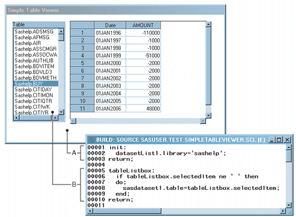This screenshot has height=217, width=296.
Task: Click the 01JAN1999 date cell
Action: pyautogui.click(x=110, y=56)
